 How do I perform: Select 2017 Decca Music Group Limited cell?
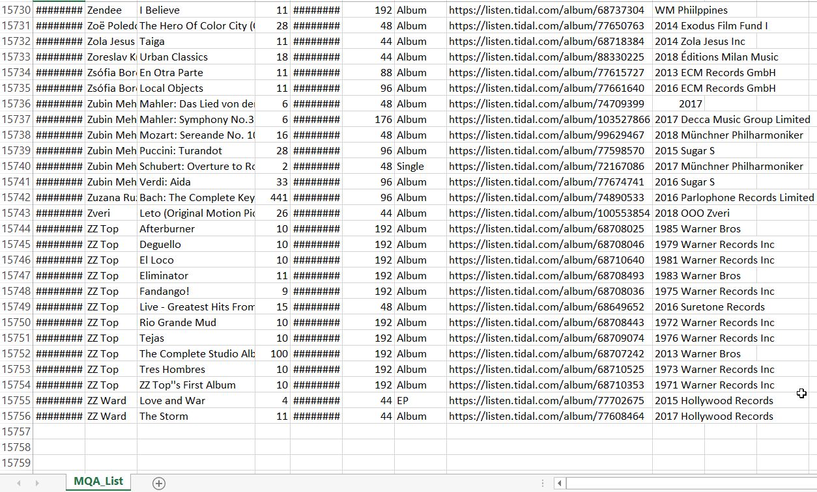click(732, 120)
